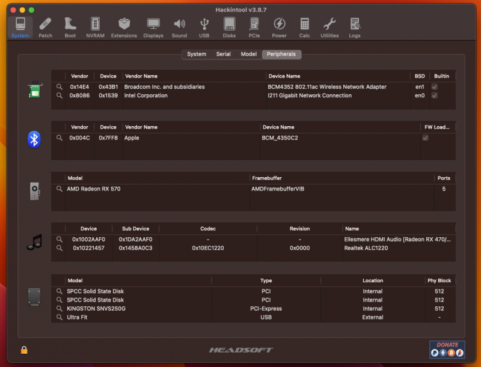This screenshot has height=367, width=481.
Task: Switch to the Model tab
Action: coord(248,54)
